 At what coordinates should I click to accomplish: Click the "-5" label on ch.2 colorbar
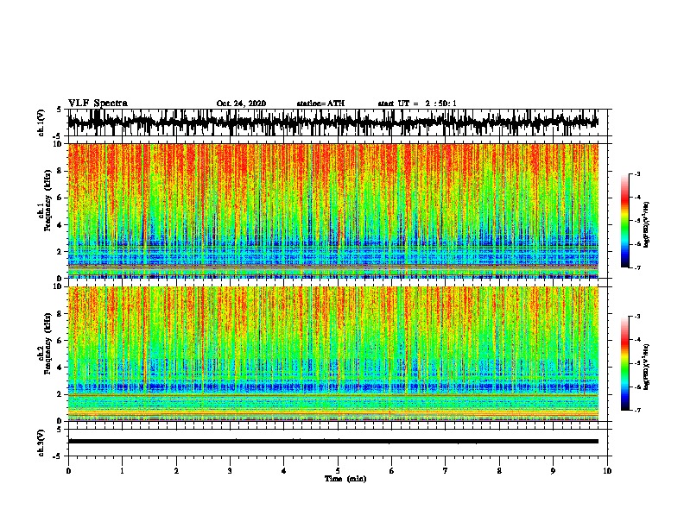(x=636, y=363)
